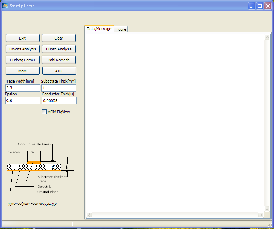Click the Bahl Ramesh button
The height and width of the screenshot is (229, 274).
click(59, 60)
